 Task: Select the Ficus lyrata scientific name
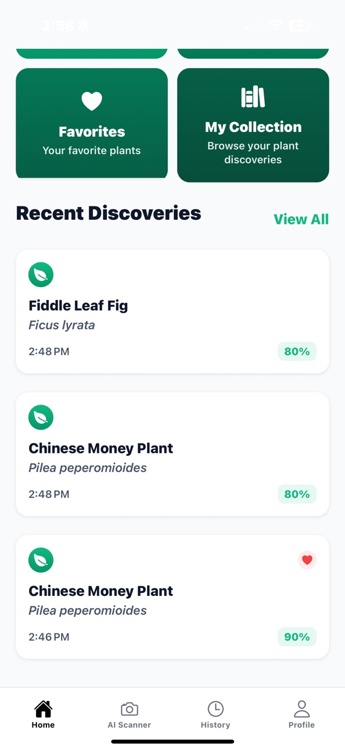click(62, 325)
